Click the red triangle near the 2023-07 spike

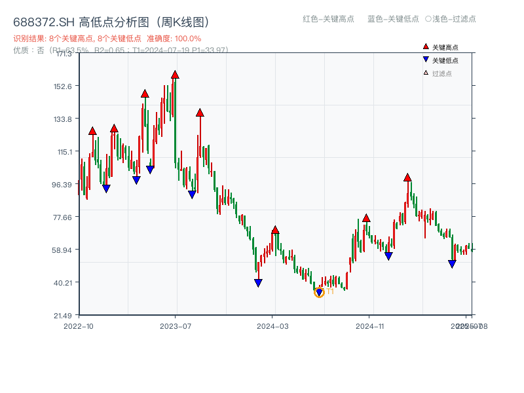[200, 113]
